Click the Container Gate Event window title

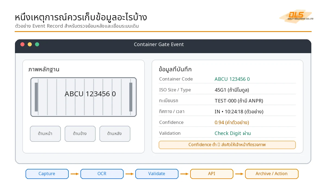point(159,44)
